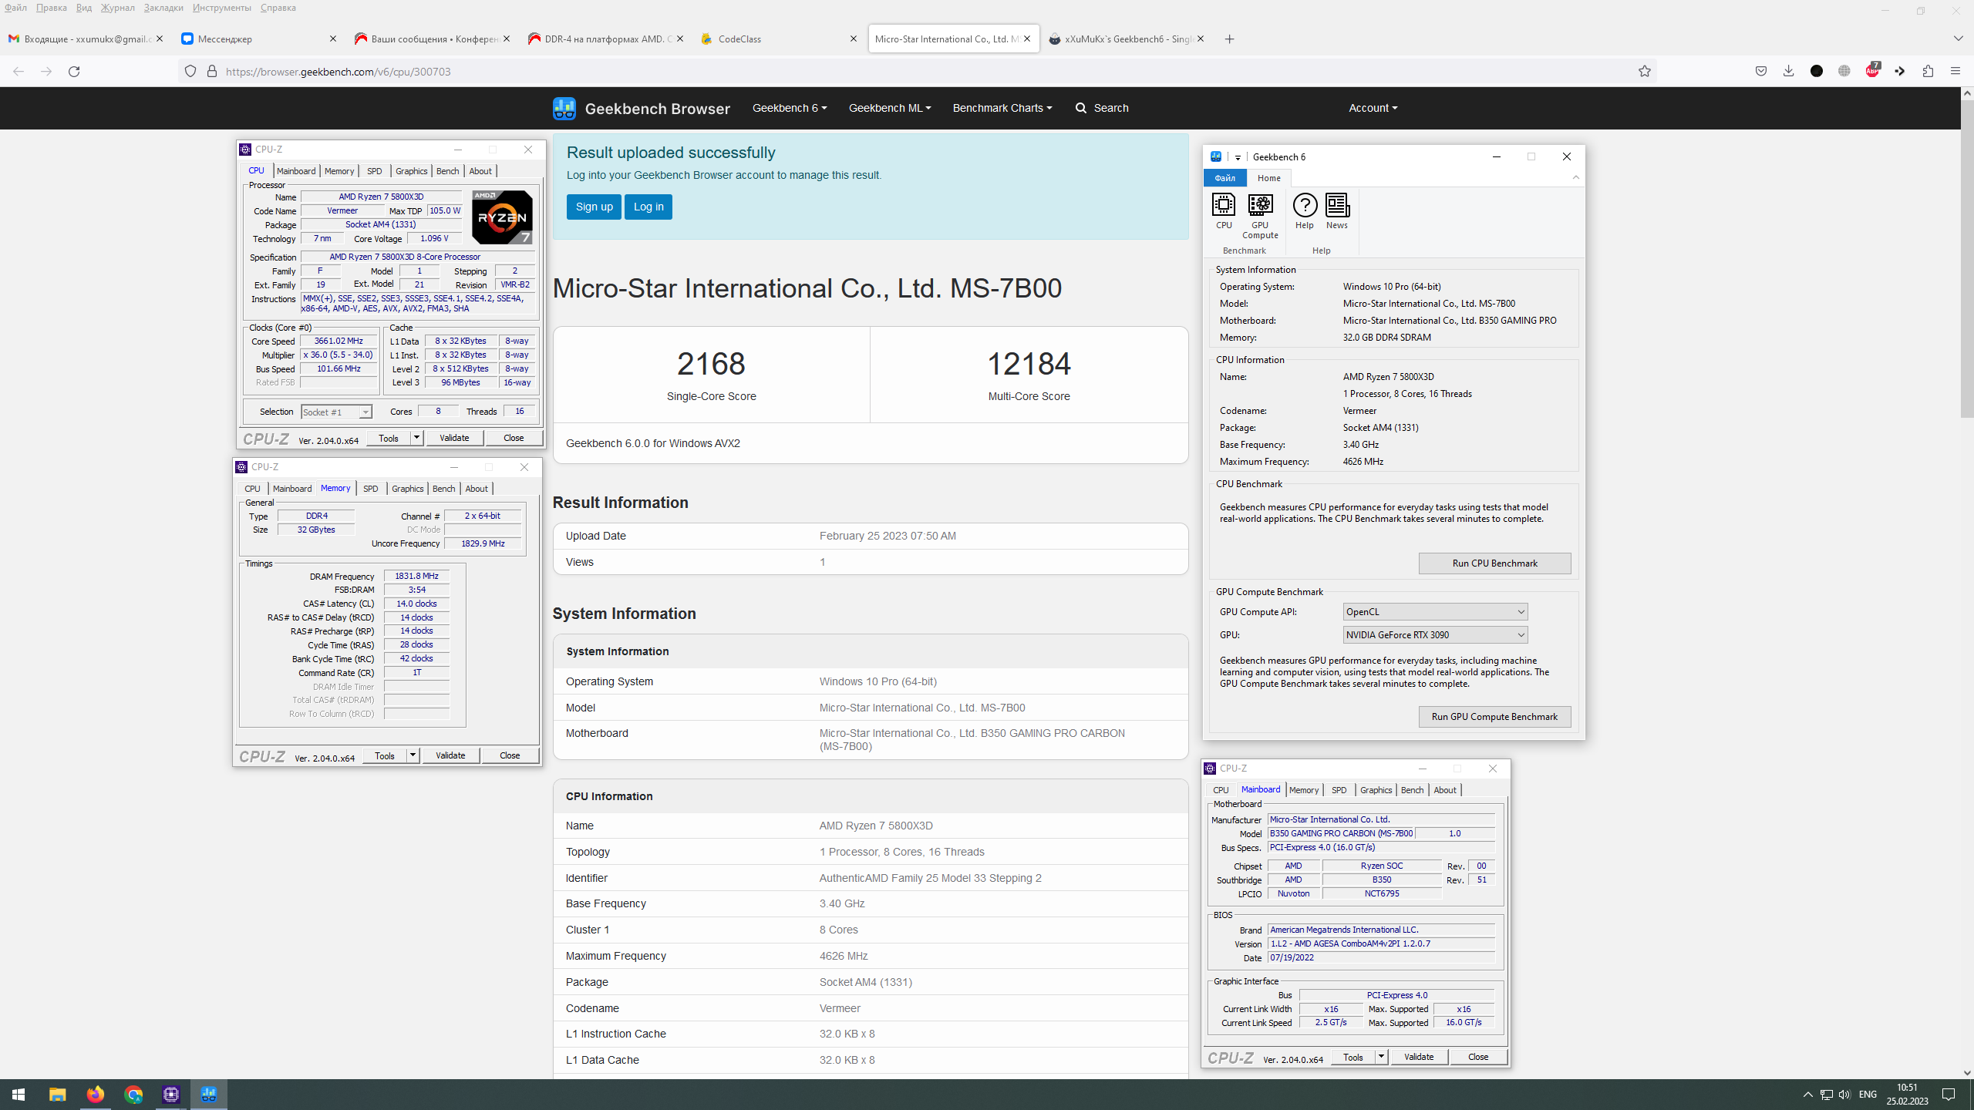Switch to SPD tab in CPU-Z Memory window
Image resolution: width=1974 pixels, height=1110 pixels.
pyautogui.click(x=371, y=489)
